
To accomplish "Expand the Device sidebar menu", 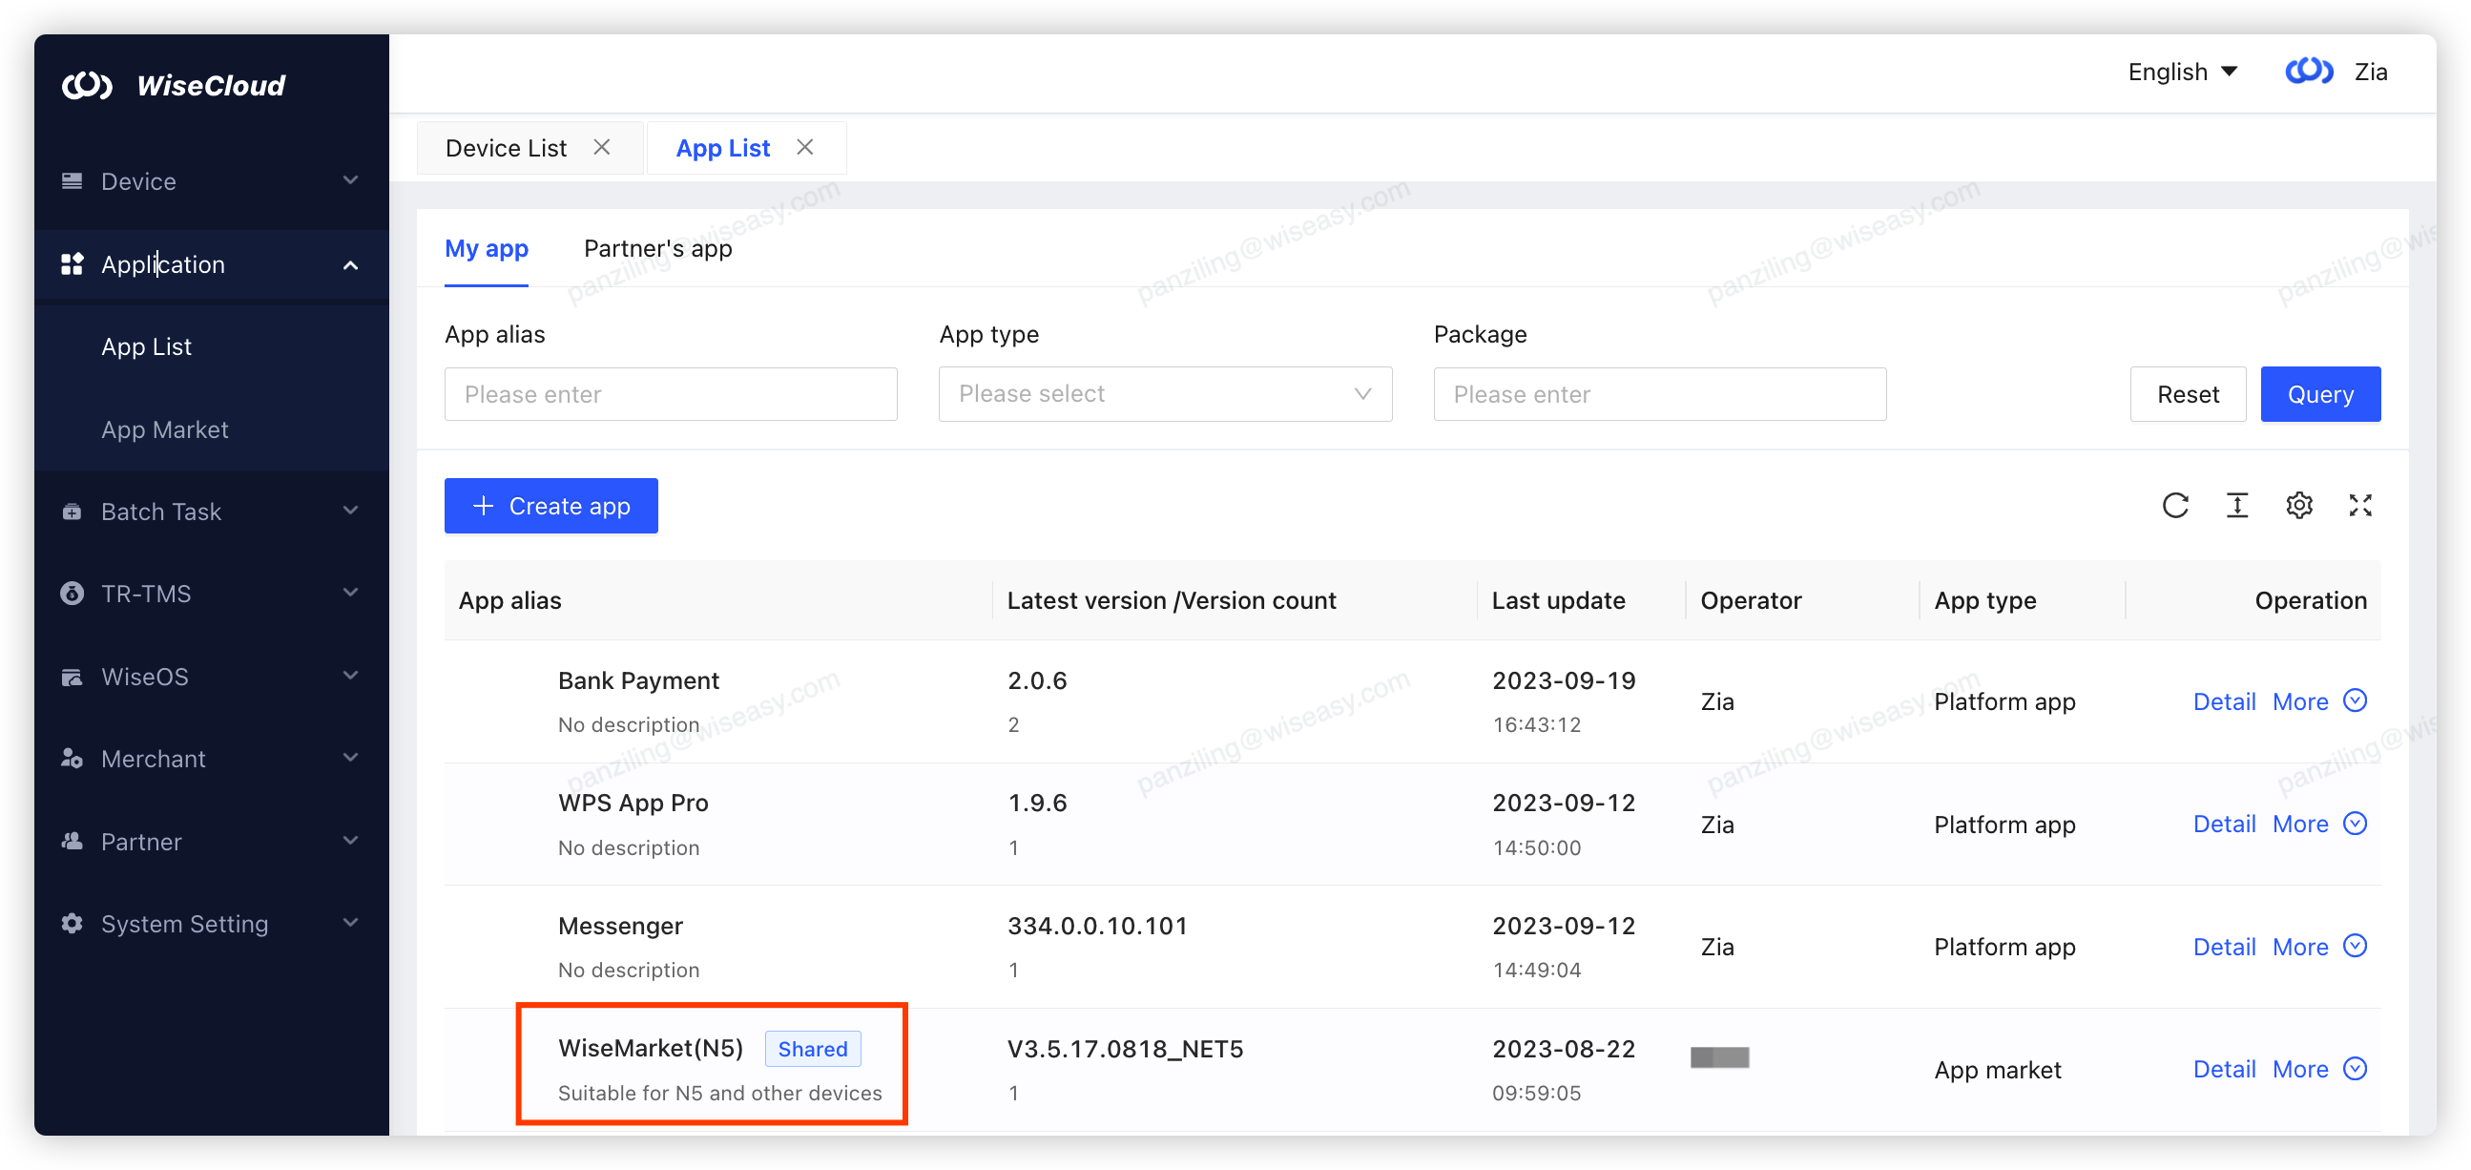I will (211, 181).
